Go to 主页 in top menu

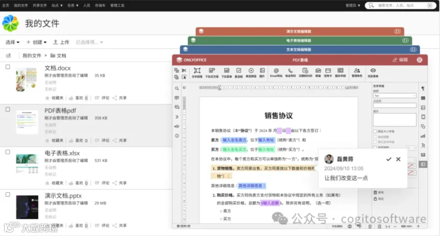pyautogui.click(x=5, y=5)
